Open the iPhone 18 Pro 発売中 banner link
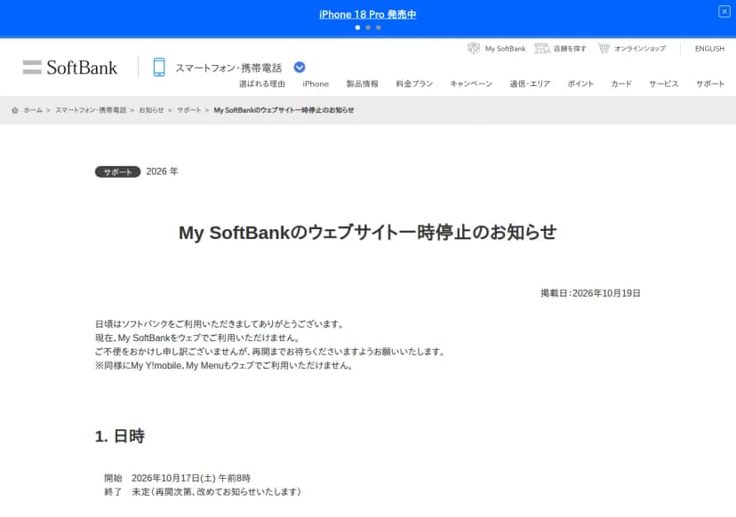 click(367, 14)
